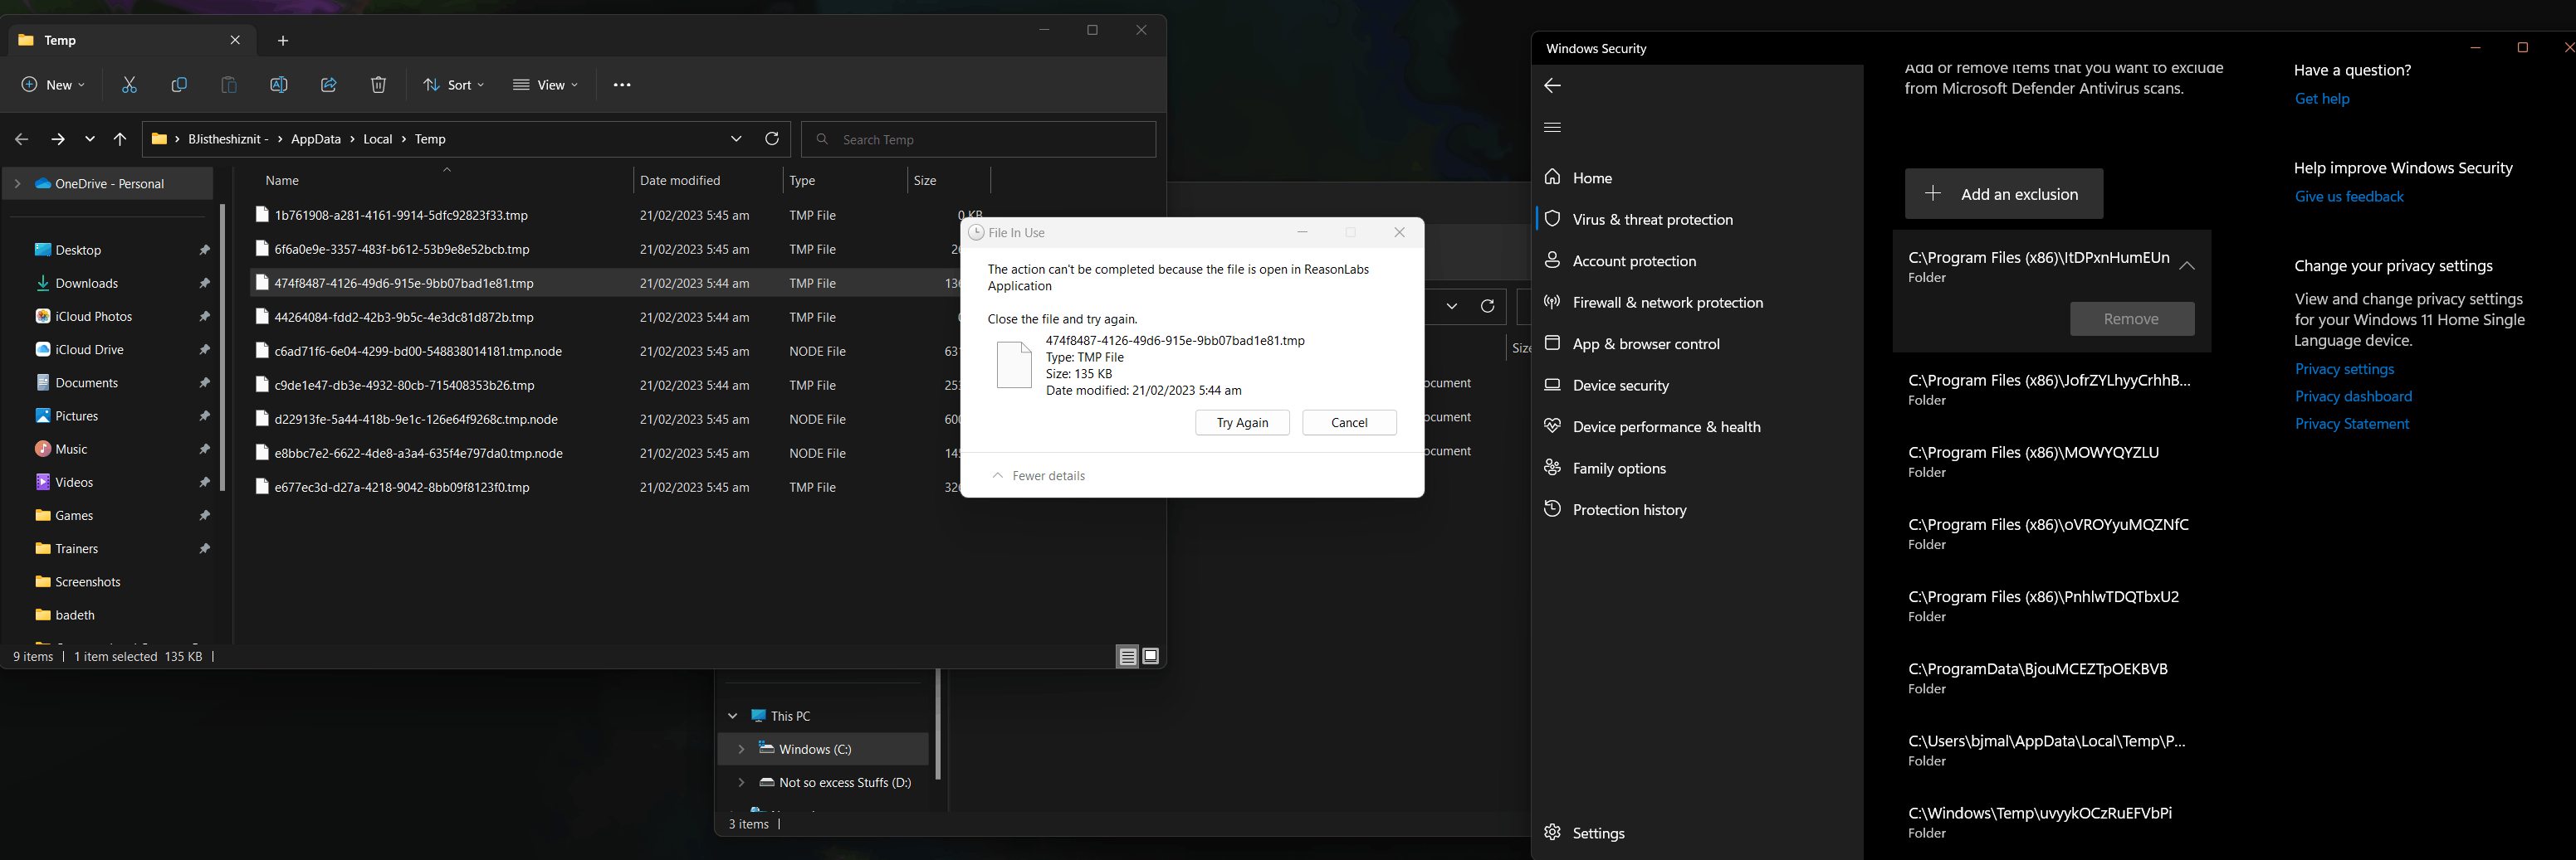Click Add an exclusion button
The width and height of the screenshot is (2576, 860).
point(2004,194)
